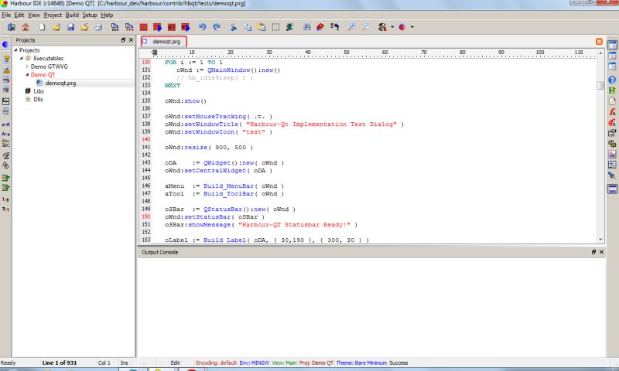Open the blue Help question mark icon
This screenshot has height=371, width=619.
[x=612, y=80]
